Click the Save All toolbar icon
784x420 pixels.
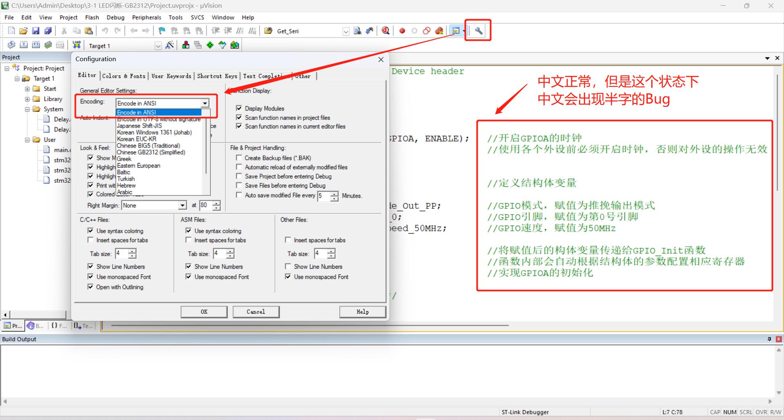pyautogui.click(x=48, y=31)
